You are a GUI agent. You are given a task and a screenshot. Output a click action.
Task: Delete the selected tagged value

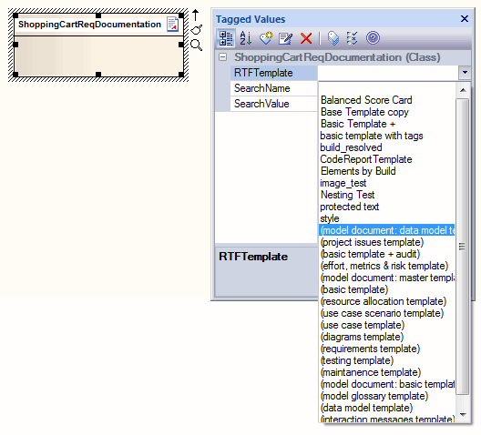(306, 38)
